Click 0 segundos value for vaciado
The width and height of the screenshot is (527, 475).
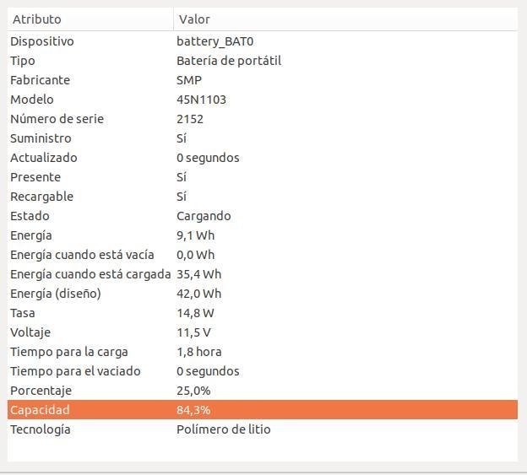coord(208,371)
